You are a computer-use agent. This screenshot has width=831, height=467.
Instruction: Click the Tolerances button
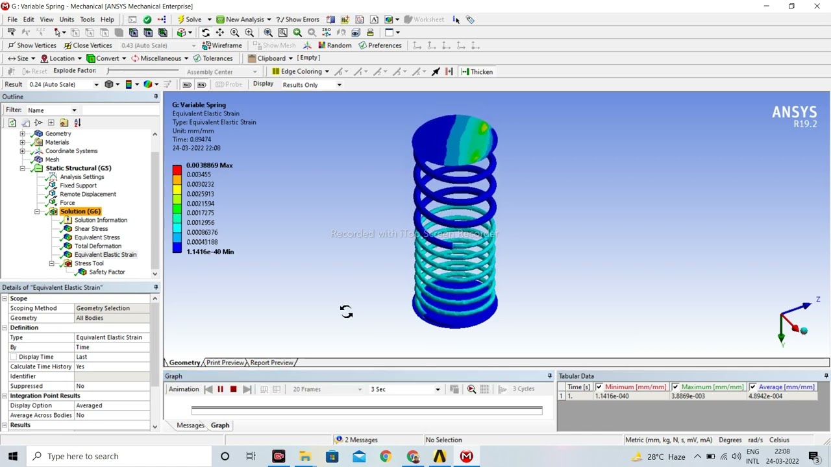pos(213,58)
